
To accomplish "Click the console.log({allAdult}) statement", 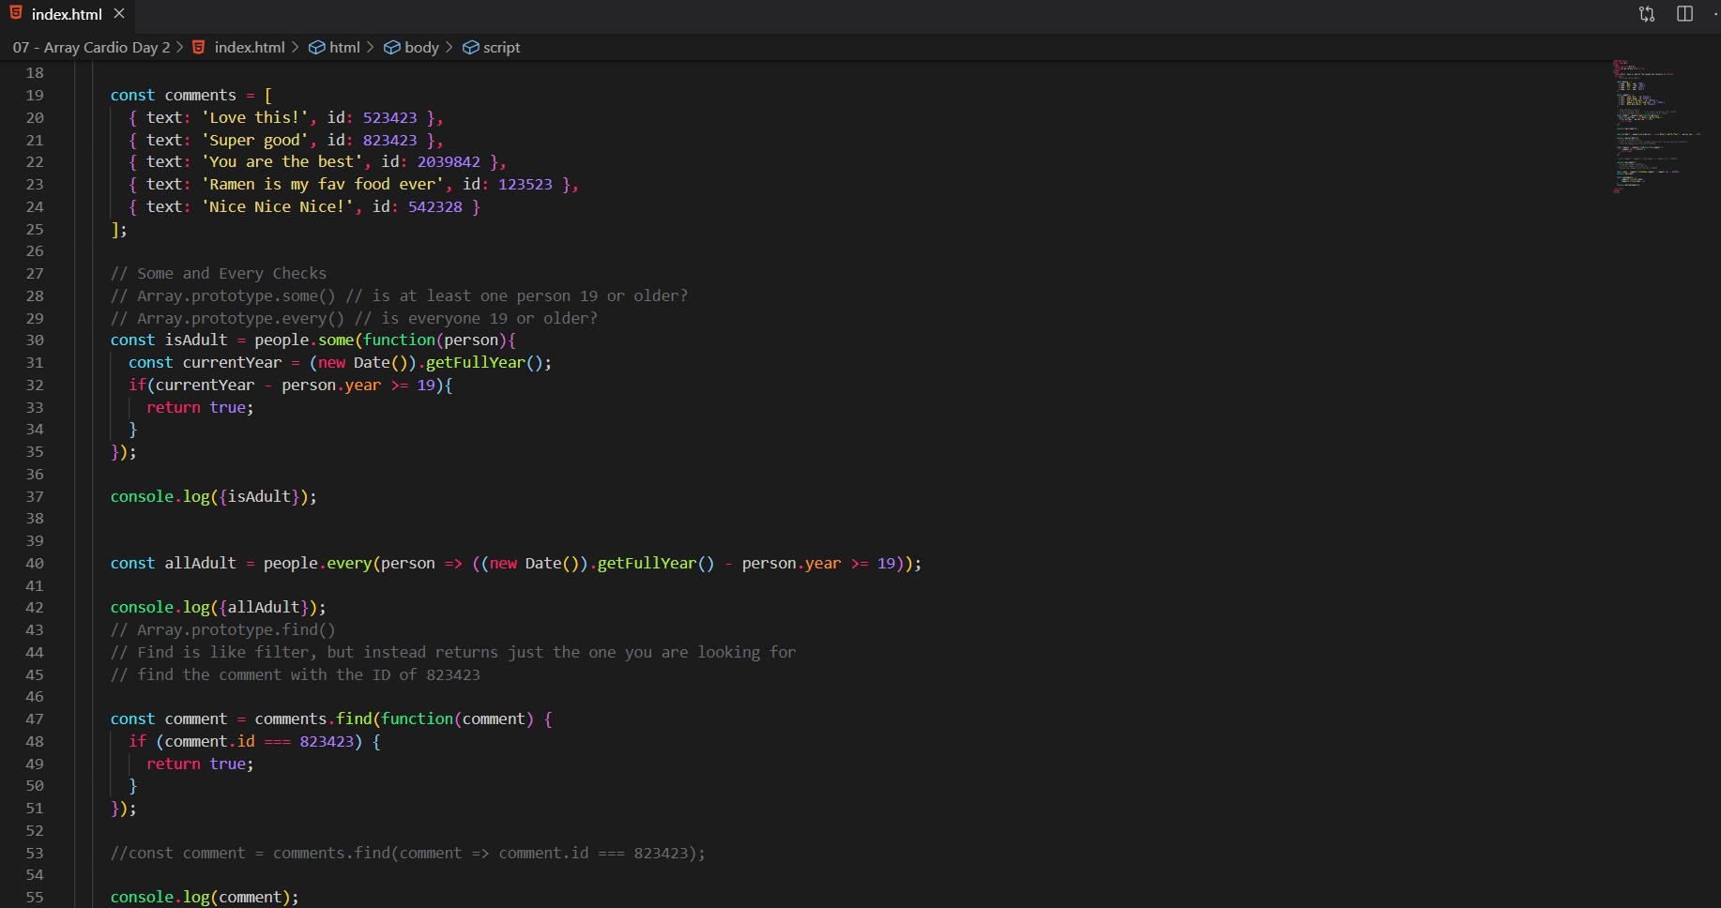I will 219,607.
